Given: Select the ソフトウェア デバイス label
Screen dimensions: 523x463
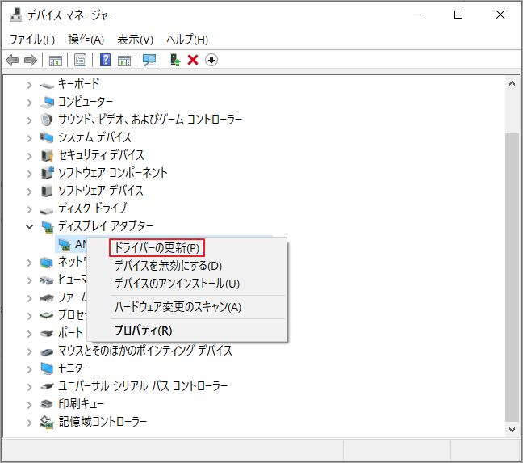Looking at the screenshot, I should pos(101,190).
